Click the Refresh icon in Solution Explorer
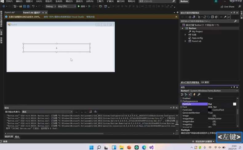Viewport: 243px width, 150px height. click(209, 17)
